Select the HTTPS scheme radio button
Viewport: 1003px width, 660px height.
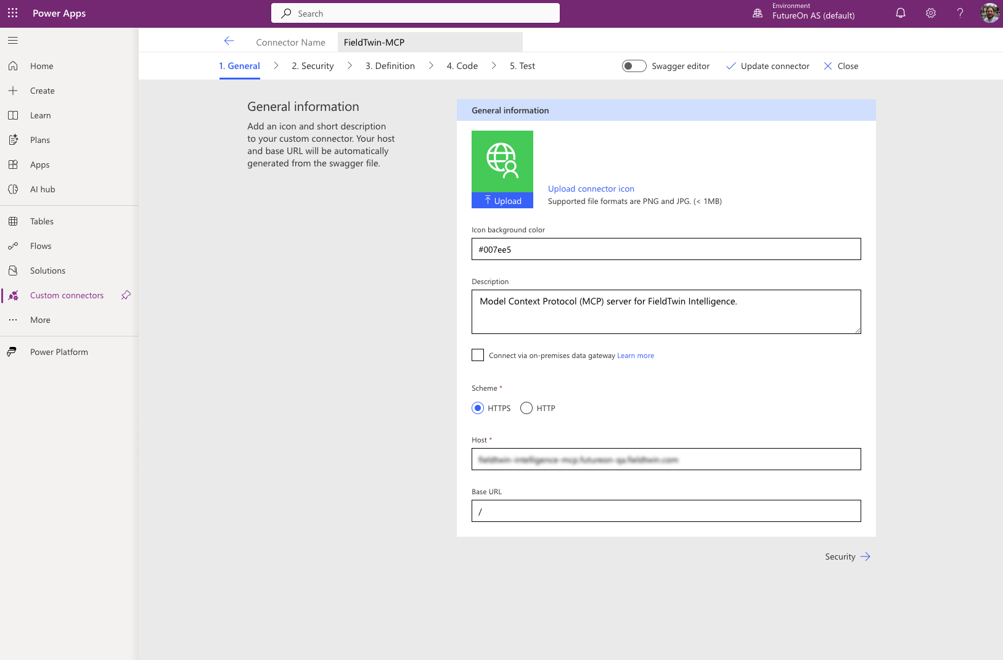(x=478, y=408)
